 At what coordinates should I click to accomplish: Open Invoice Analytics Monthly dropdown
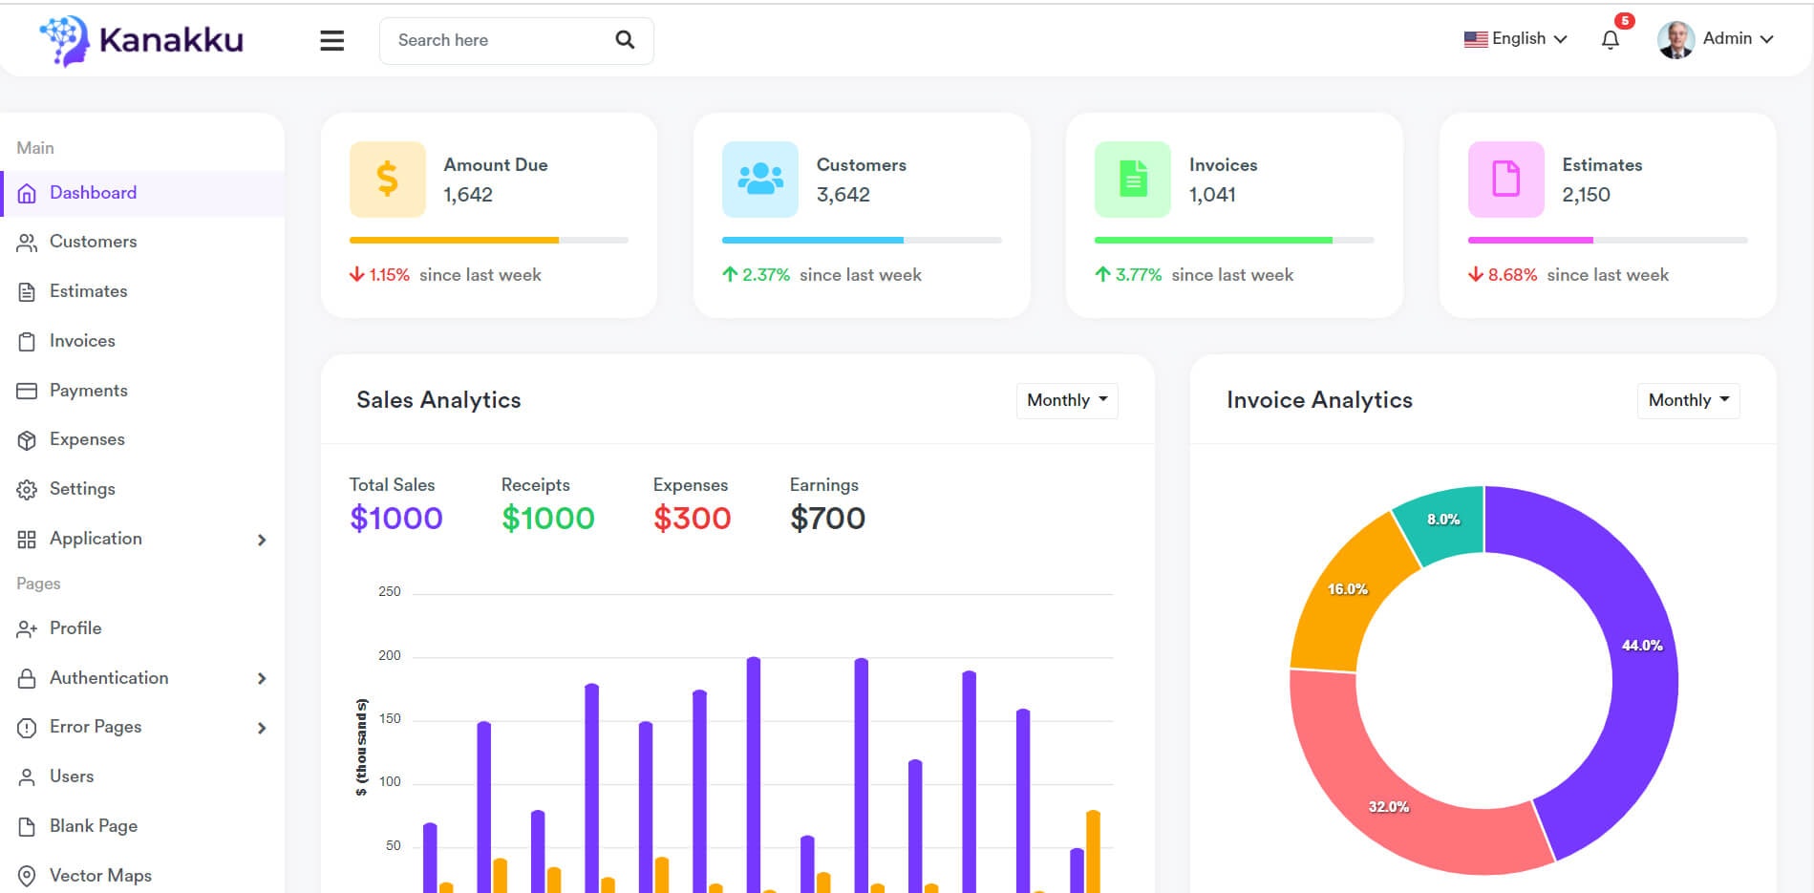(1688, 400)
